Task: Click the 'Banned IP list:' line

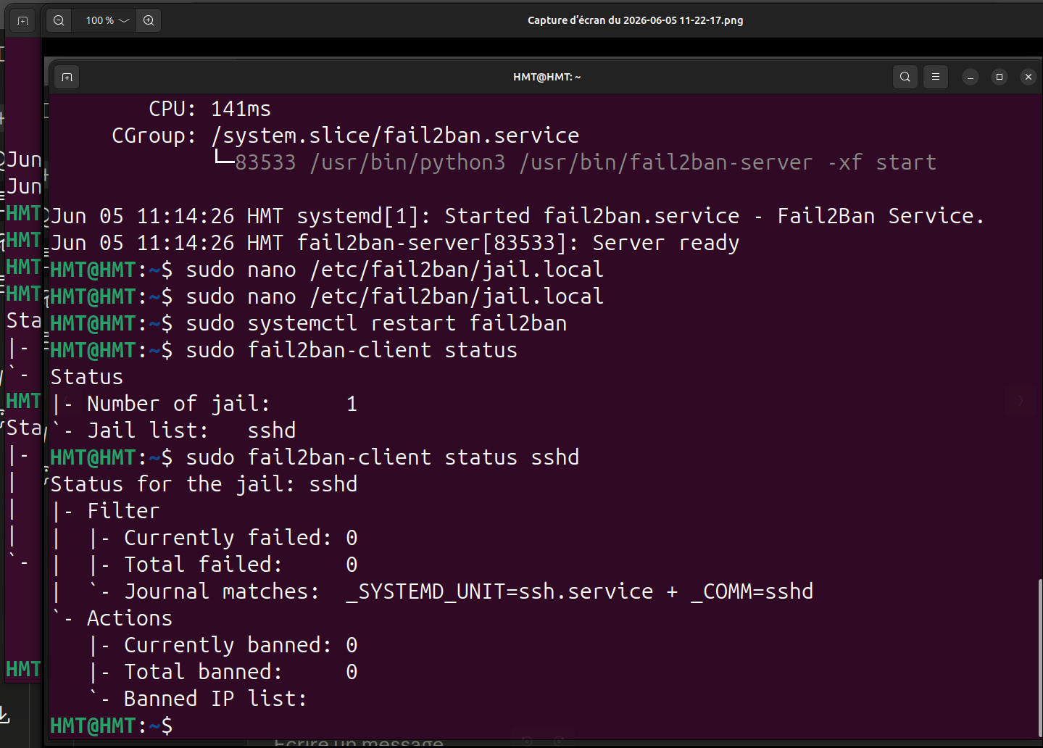Action: coord(198,699)
